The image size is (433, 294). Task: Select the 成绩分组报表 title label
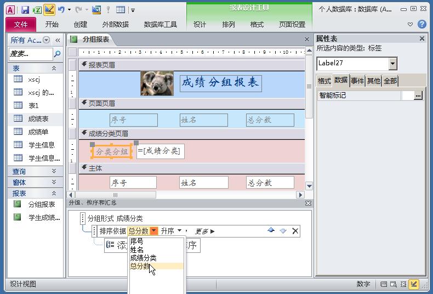click(221, 83)
